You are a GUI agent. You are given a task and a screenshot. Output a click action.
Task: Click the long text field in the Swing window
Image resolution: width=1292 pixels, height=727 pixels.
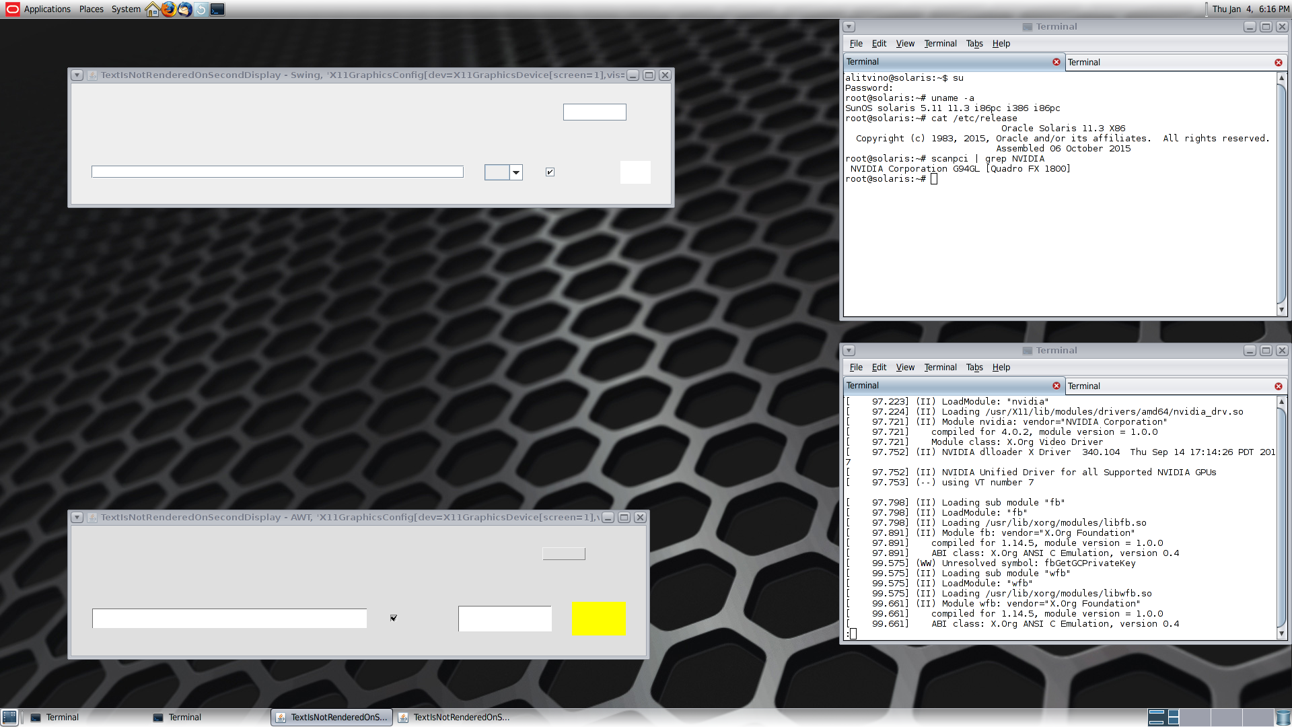pyautogui.click(x=277, y=172)
